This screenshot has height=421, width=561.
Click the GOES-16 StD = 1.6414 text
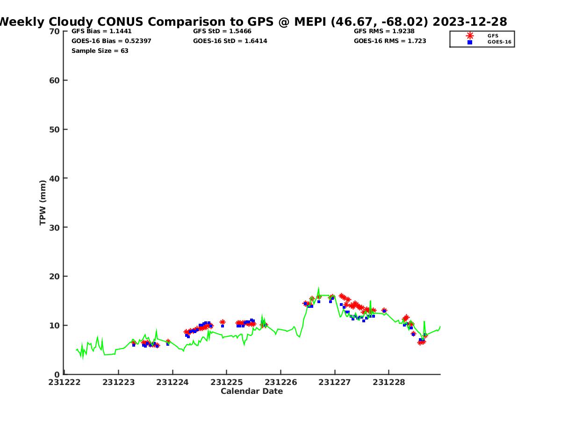click(230, 41)
